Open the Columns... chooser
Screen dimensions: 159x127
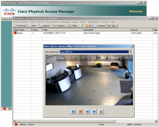pos(61,26)
